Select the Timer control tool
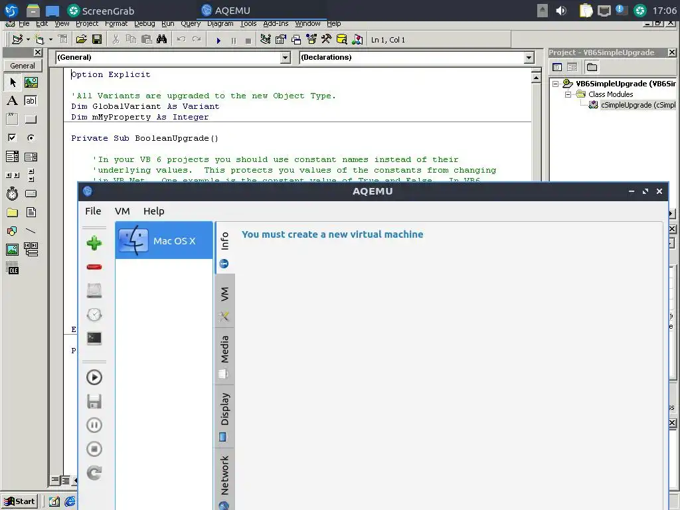680x510 pixels. 12,193
